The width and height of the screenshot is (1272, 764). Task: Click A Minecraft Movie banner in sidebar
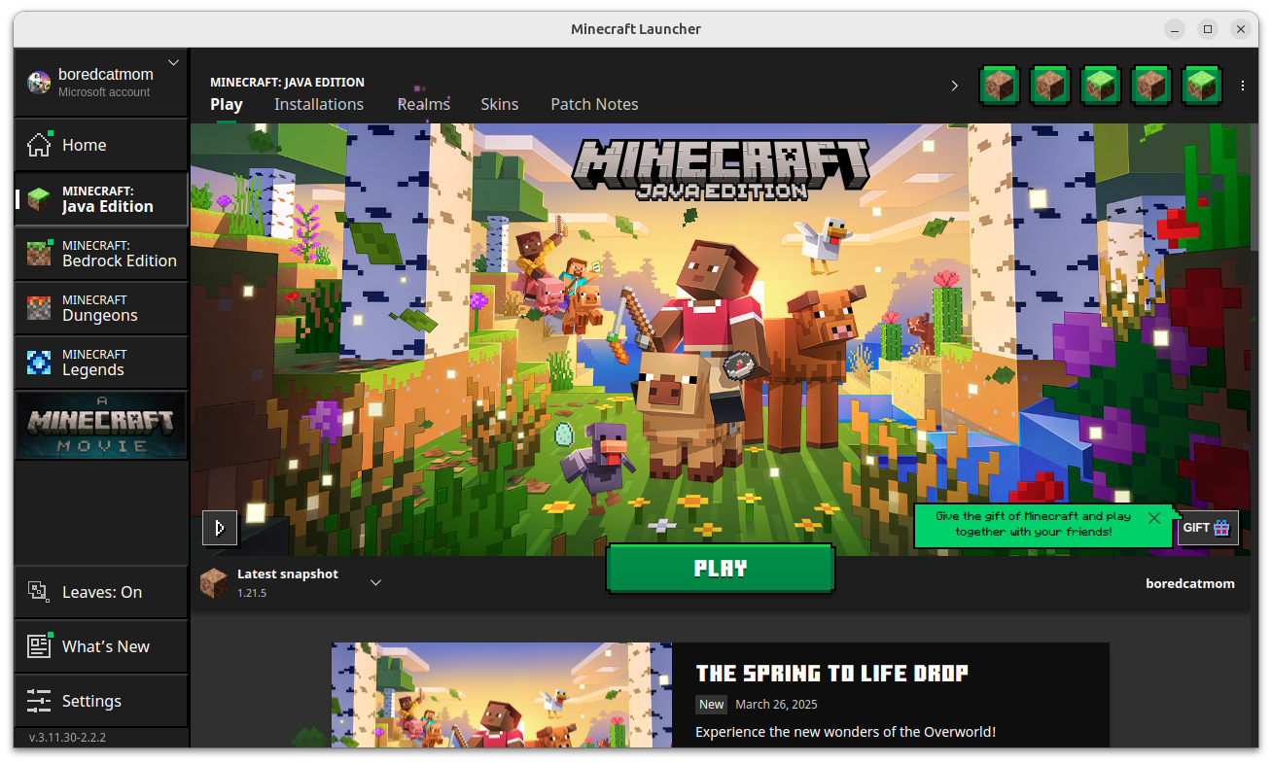[100, 425]
